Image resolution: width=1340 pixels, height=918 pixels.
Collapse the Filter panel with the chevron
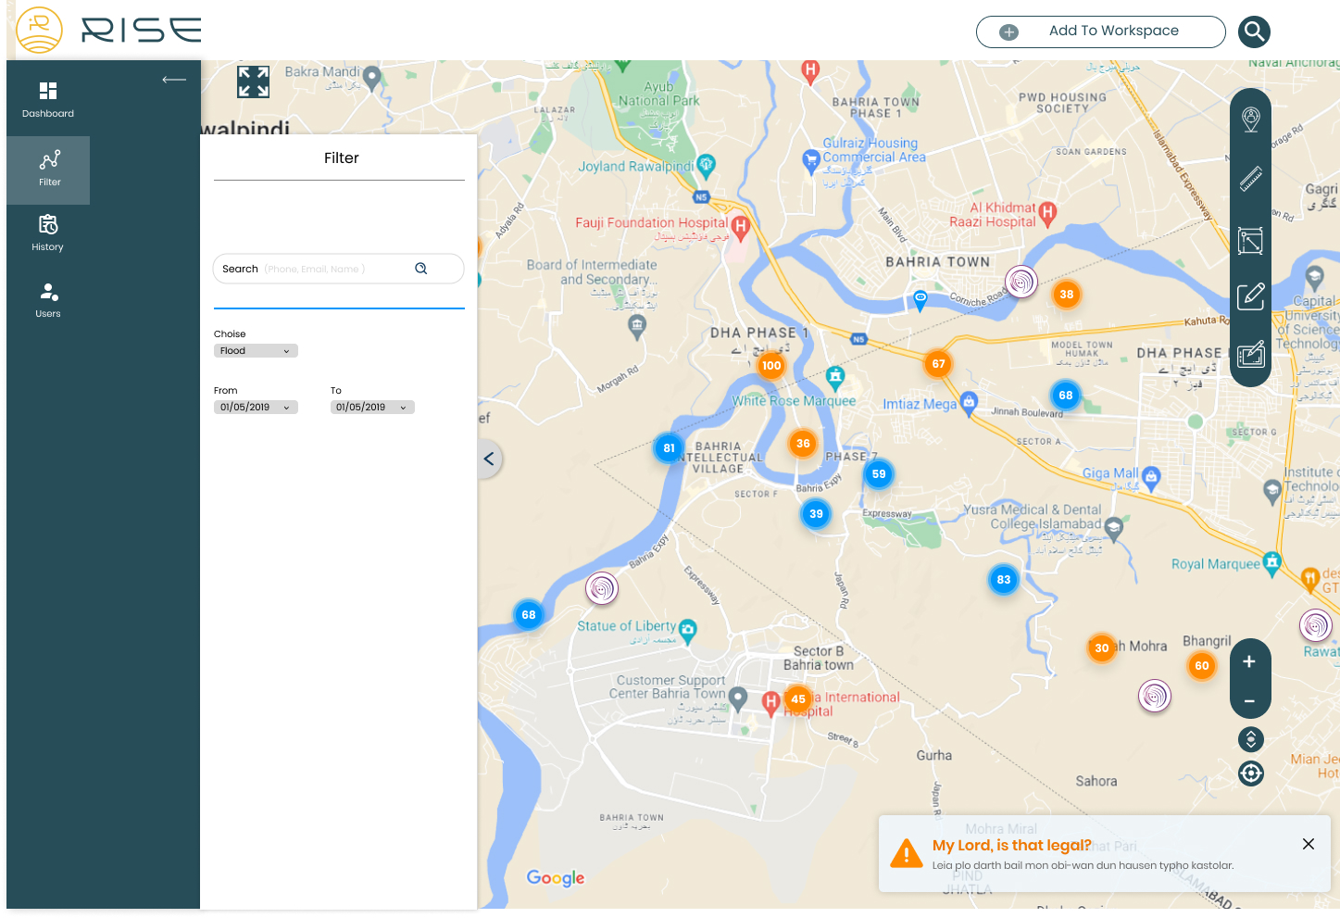pos(489,459)
